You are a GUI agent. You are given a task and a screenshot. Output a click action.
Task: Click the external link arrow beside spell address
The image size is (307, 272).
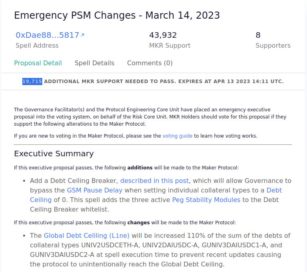click(x=83, y=35)
